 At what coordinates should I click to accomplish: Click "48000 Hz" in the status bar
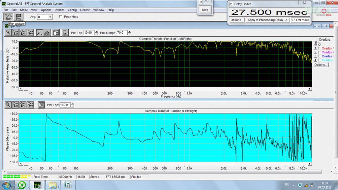[x=66, y=177]
